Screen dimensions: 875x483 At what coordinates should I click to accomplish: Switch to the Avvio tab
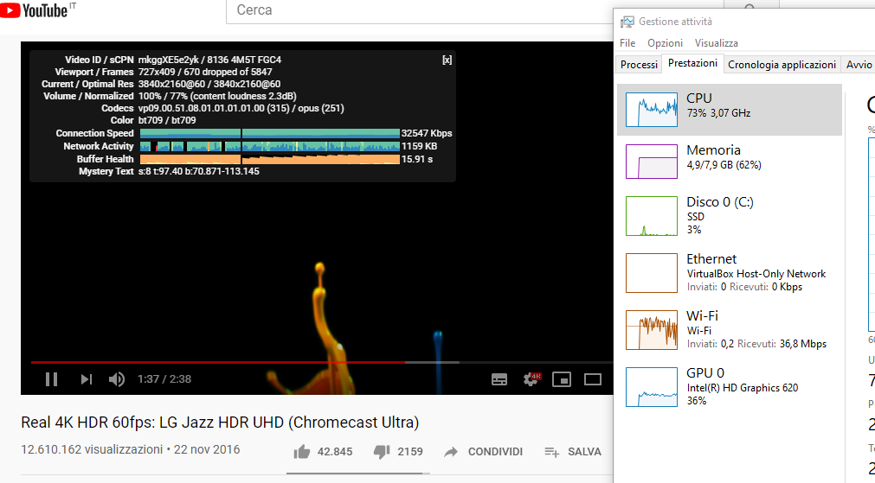859,65
